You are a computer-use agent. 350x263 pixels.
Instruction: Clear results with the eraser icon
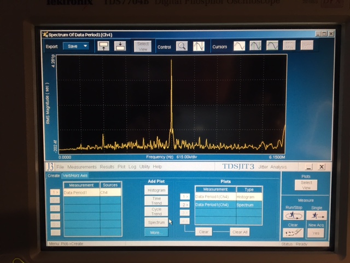293,233
